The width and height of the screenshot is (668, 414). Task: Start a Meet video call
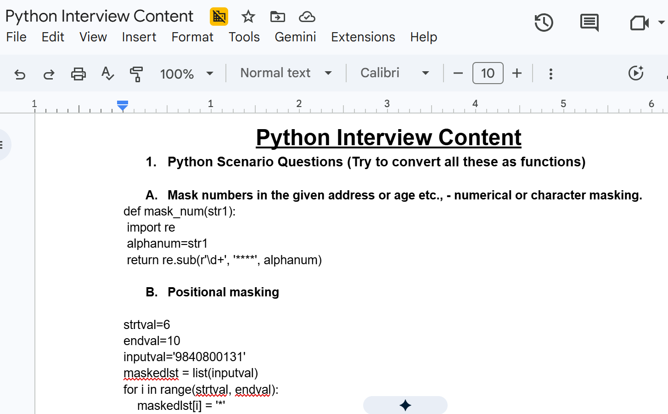pyautogui.click(x=639, y=23)
